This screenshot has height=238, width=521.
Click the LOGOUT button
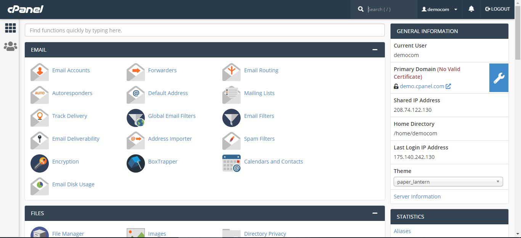tap(497, 9)
